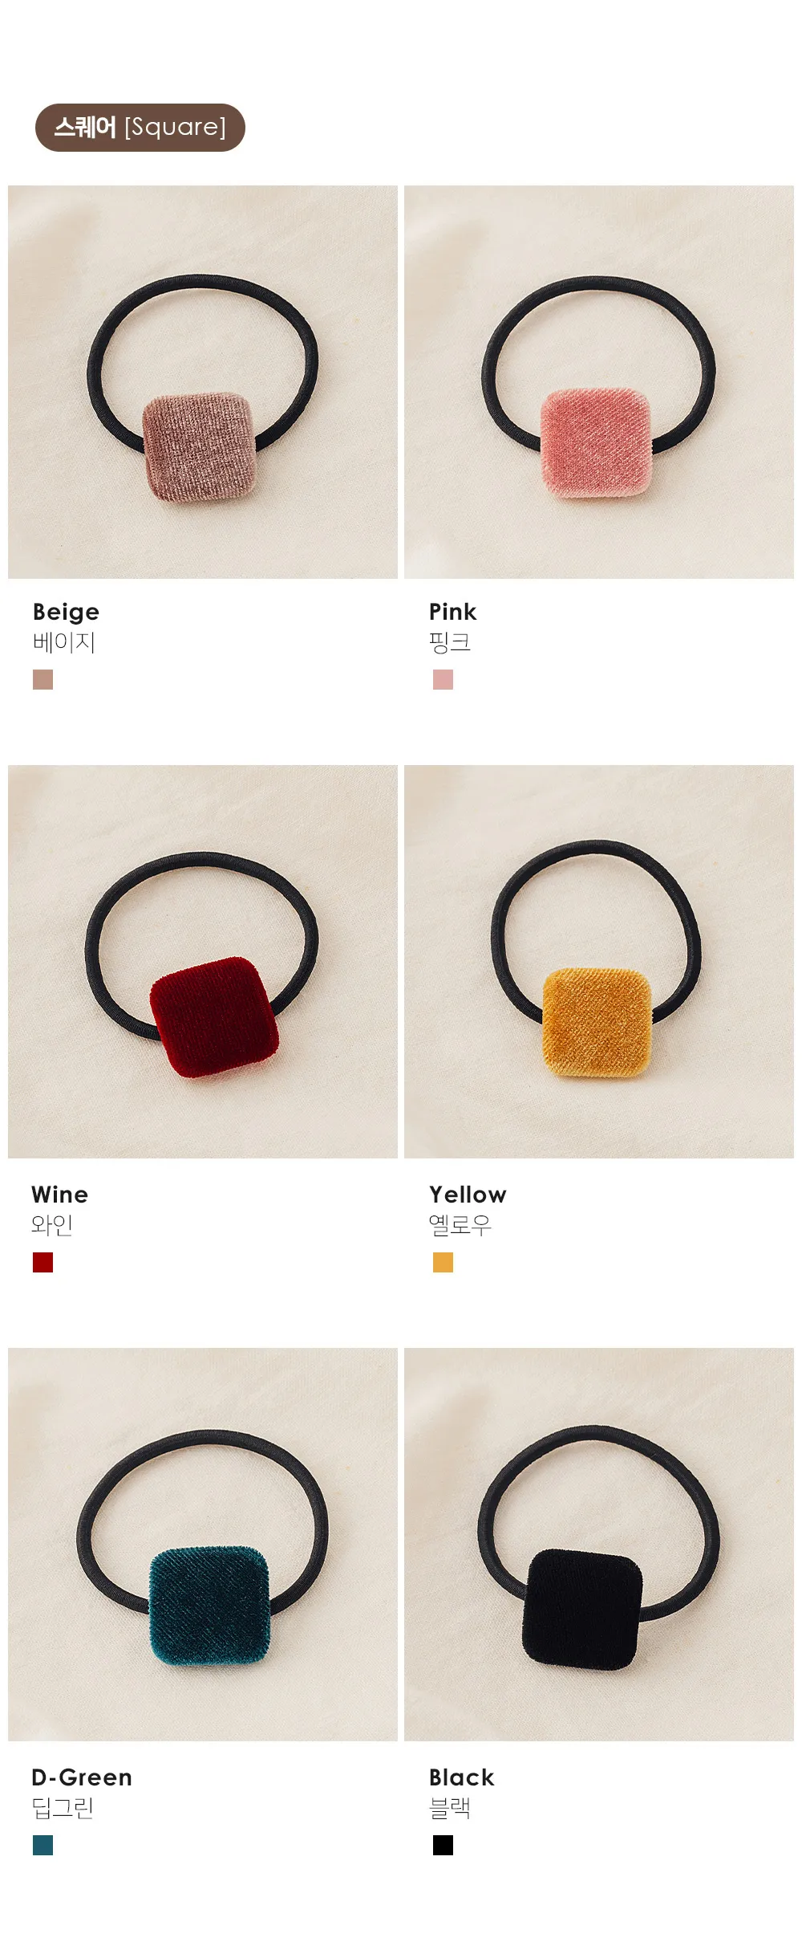The width and height of the screenshot is (802, 1946).
Task: Open the Black hair tie photo
Action: [599, 1545]
